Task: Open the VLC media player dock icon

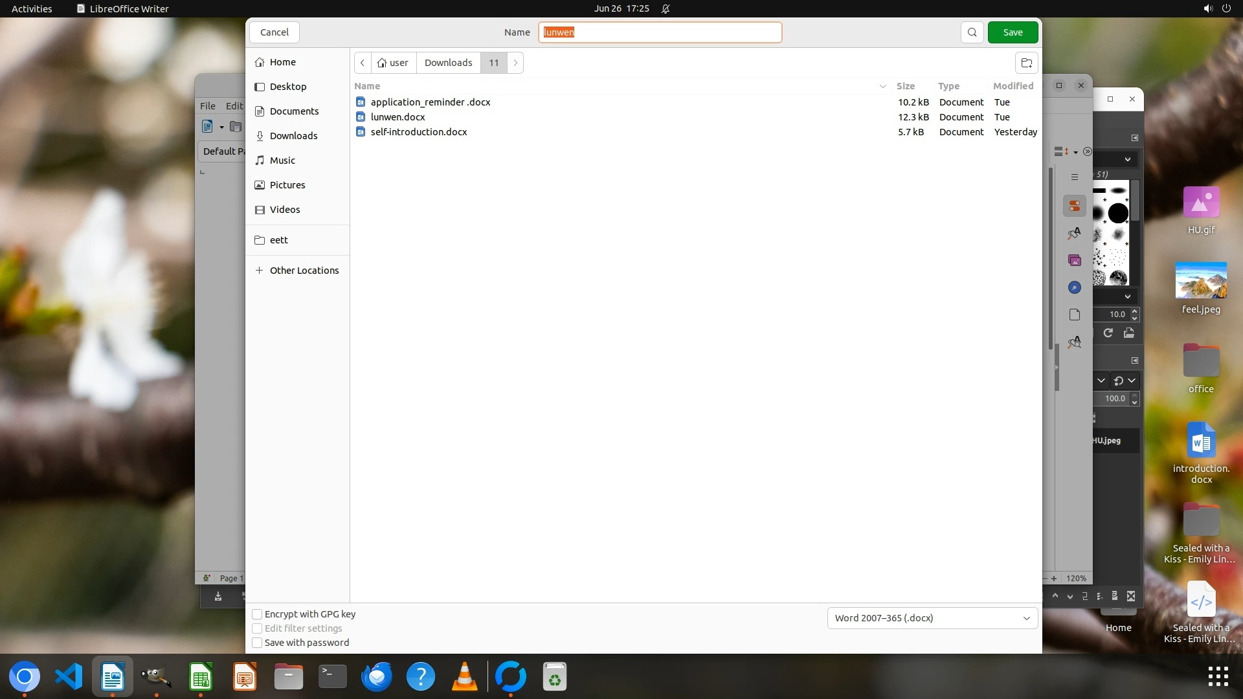Action: (464, 677)
